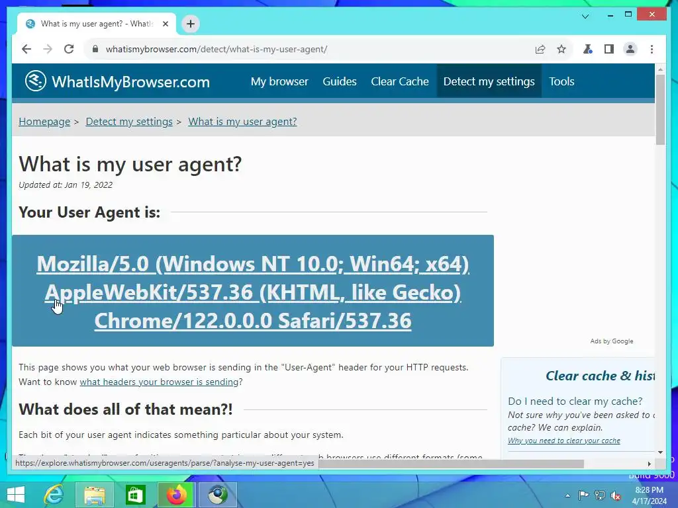Open the Windows Start button

[x=16, y=495]
